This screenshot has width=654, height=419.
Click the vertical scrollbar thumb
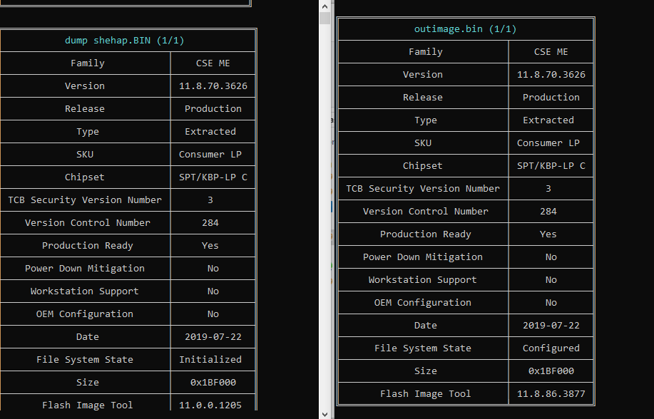(325, 18)
